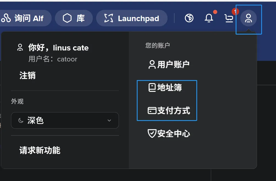This screenshot has width=276, height=181.
Task: Click the security shield icon
Action: click(x=152, y=134)
